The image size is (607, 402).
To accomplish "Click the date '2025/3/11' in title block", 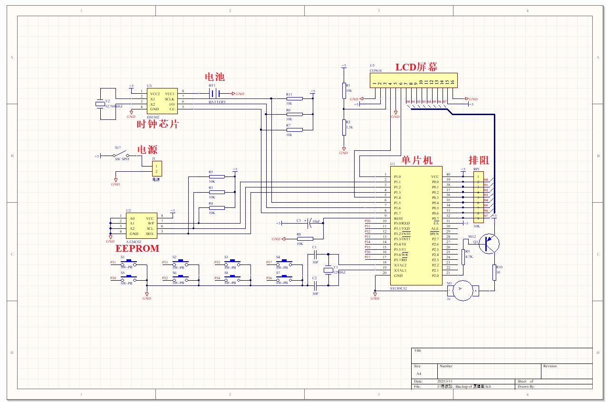I will (445, 382).
